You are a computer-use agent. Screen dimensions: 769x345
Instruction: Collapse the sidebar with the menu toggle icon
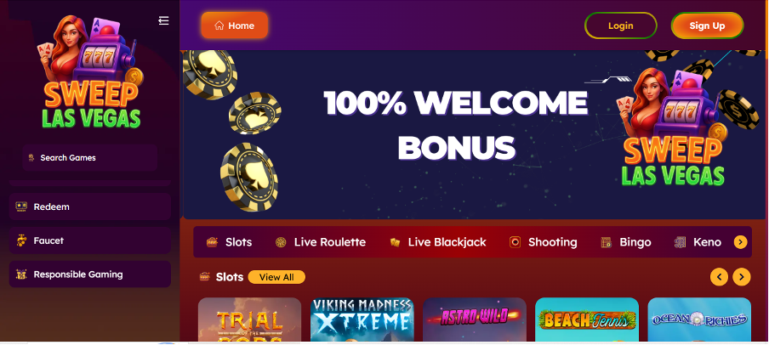(164, 20)
